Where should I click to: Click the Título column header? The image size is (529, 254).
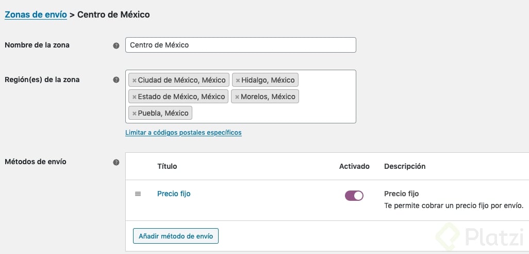(167, 166)
